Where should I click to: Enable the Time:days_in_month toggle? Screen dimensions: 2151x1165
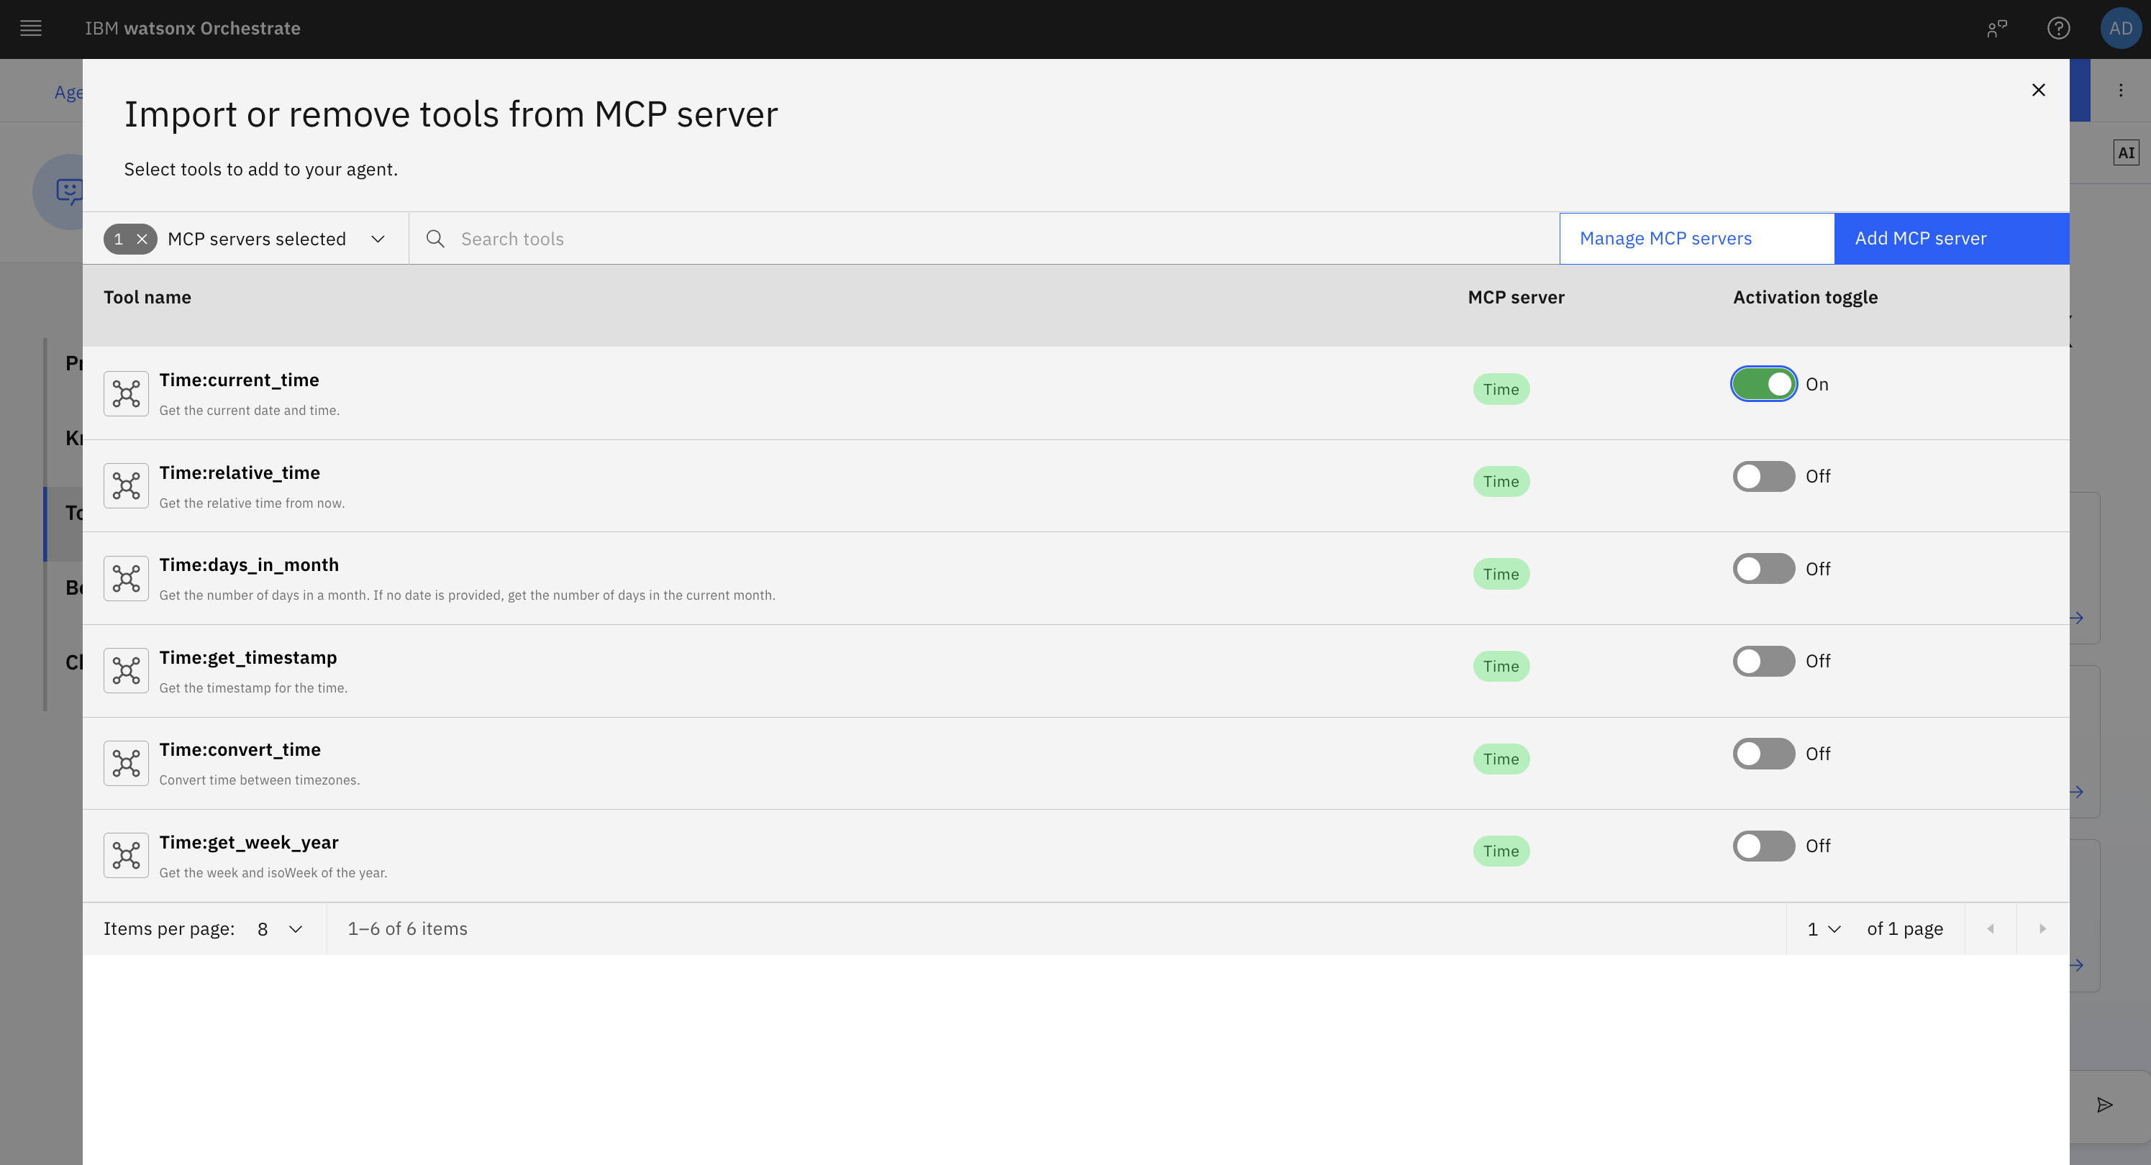(1763, 569)
